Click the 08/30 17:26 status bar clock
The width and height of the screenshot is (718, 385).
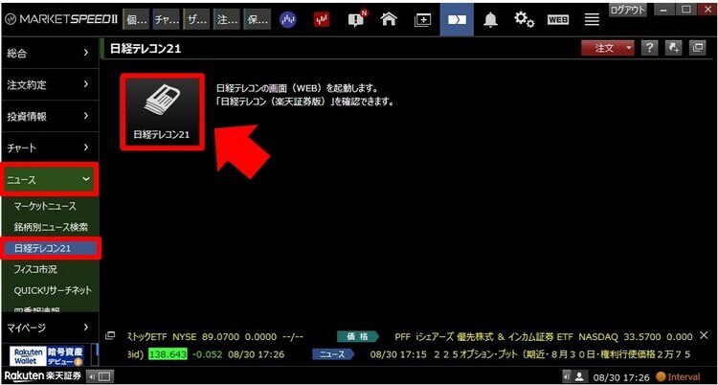point(621,377)
